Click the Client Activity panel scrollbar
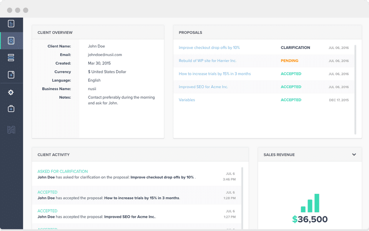369x231 pixels. 242,196
